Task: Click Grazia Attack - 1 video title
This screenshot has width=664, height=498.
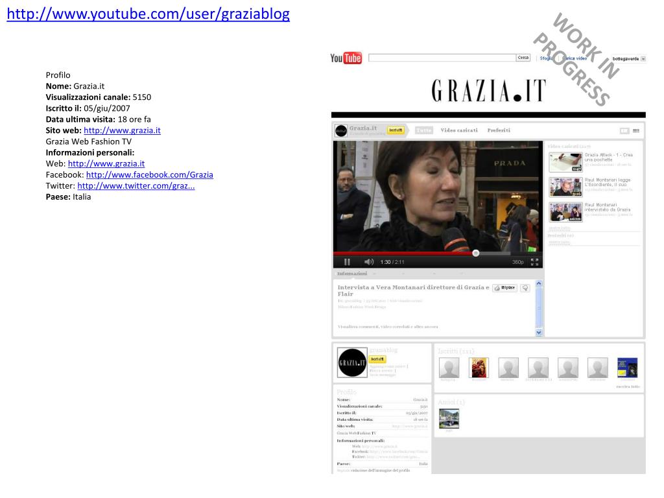Action: click(608, 157)
